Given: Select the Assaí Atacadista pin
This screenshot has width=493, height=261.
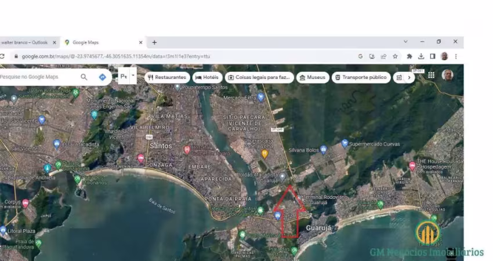Looking at the screenshot, I should [x=57, y=144].
